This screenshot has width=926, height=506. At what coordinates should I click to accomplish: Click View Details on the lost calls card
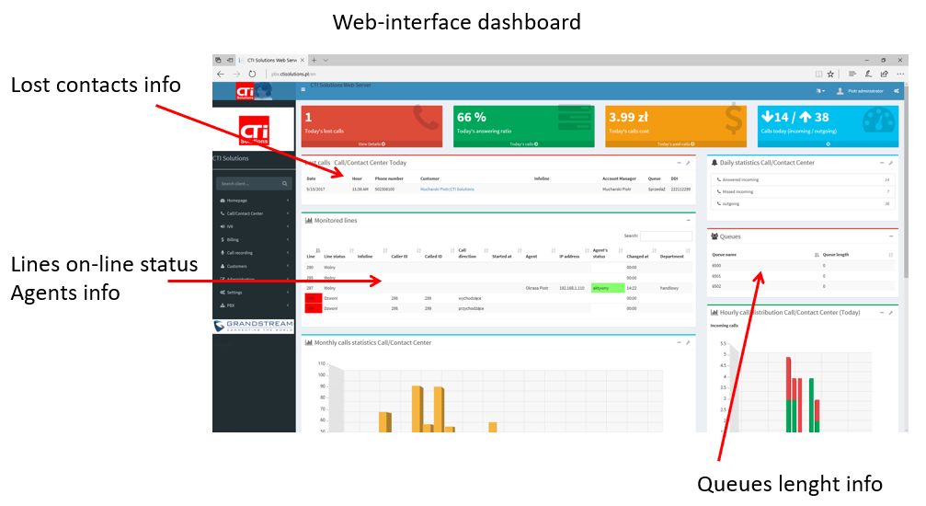372,144
